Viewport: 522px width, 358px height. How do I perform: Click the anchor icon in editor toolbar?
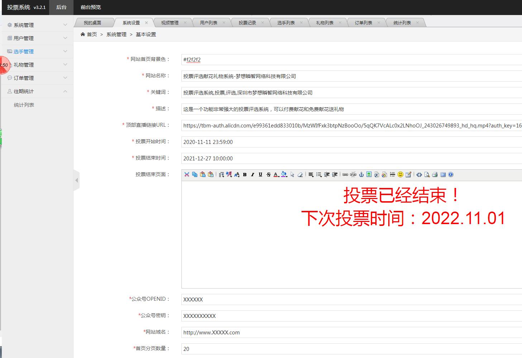pyautogui.click(x=361, y=174)
